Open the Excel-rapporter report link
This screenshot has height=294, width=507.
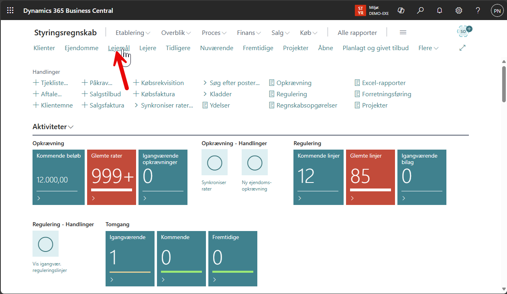coord(383,83)
